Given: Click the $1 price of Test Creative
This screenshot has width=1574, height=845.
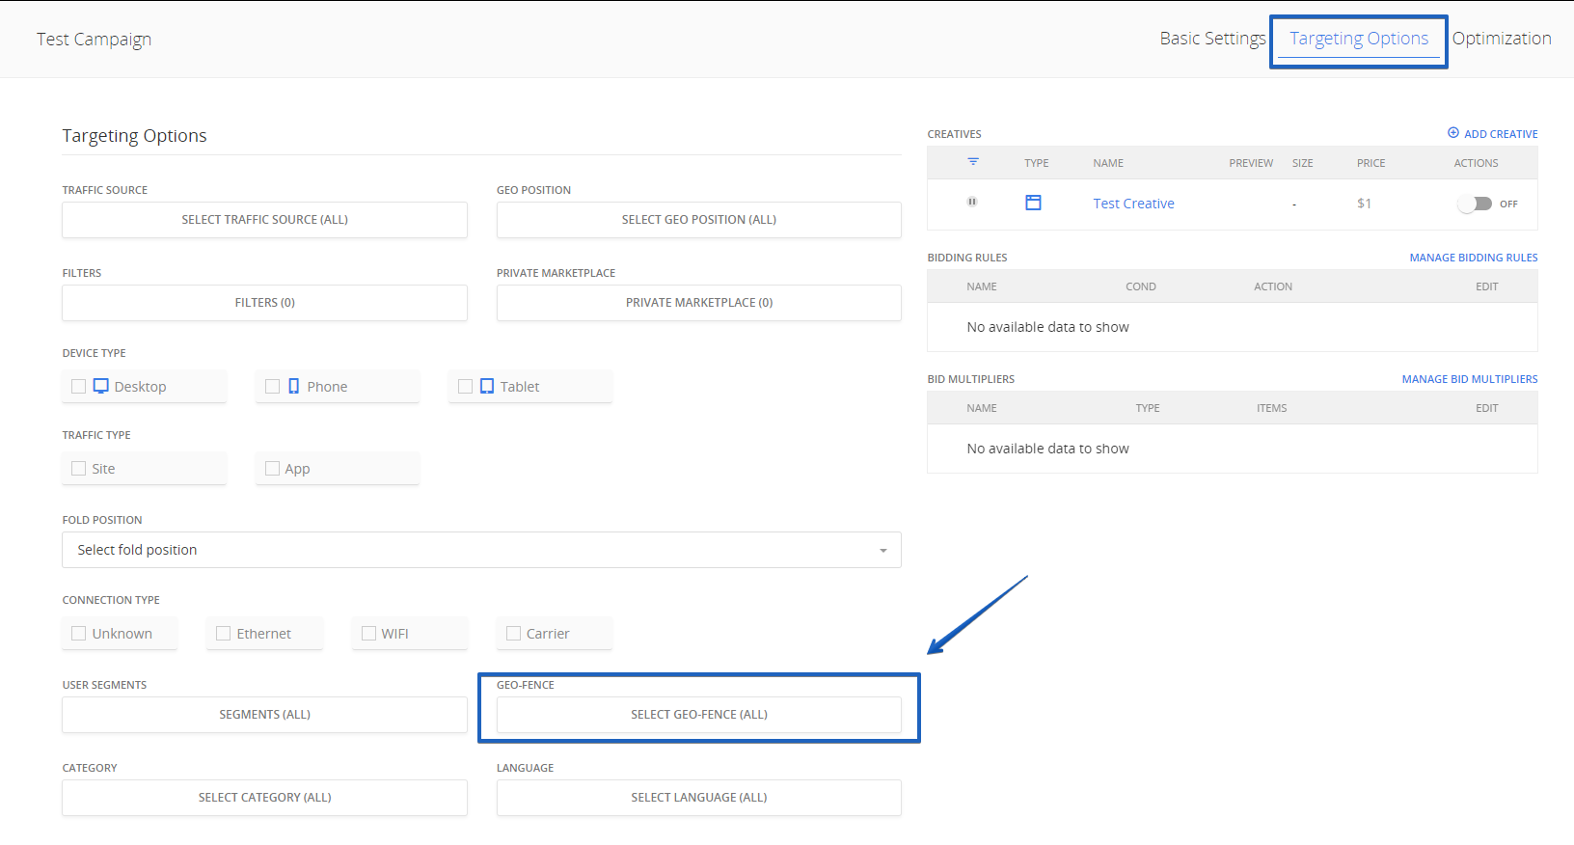Looking at the screenshot, I should point(1364,204).
